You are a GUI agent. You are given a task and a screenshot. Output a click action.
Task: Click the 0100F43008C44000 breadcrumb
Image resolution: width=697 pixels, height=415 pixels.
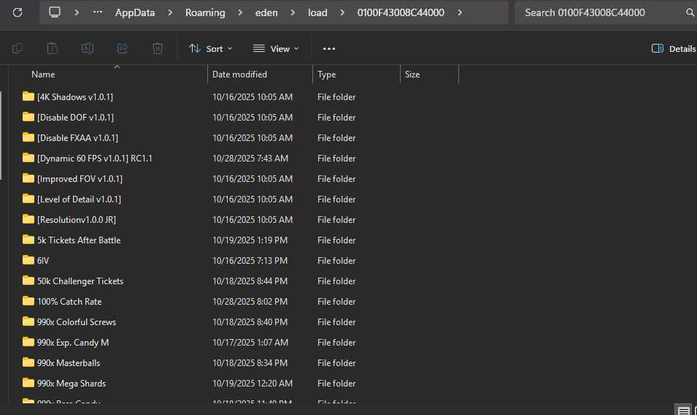(x=401, y=12)
